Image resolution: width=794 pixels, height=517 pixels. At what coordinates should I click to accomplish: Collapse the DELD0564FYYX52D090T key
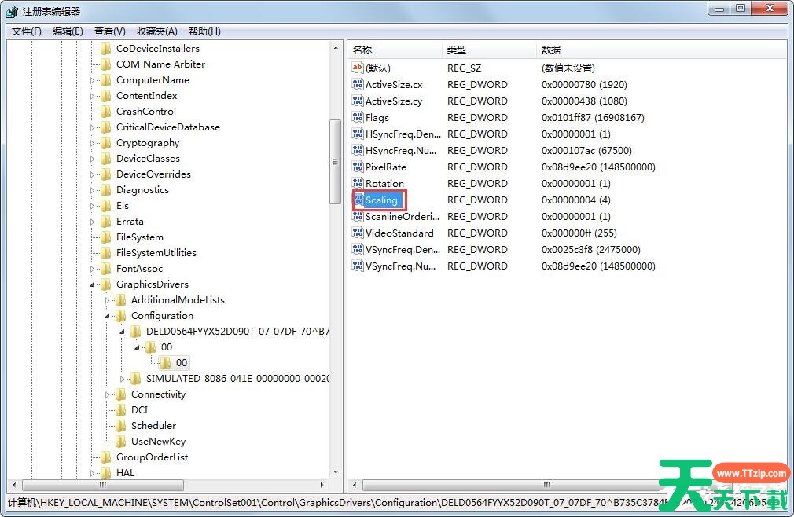click(122, 332)
